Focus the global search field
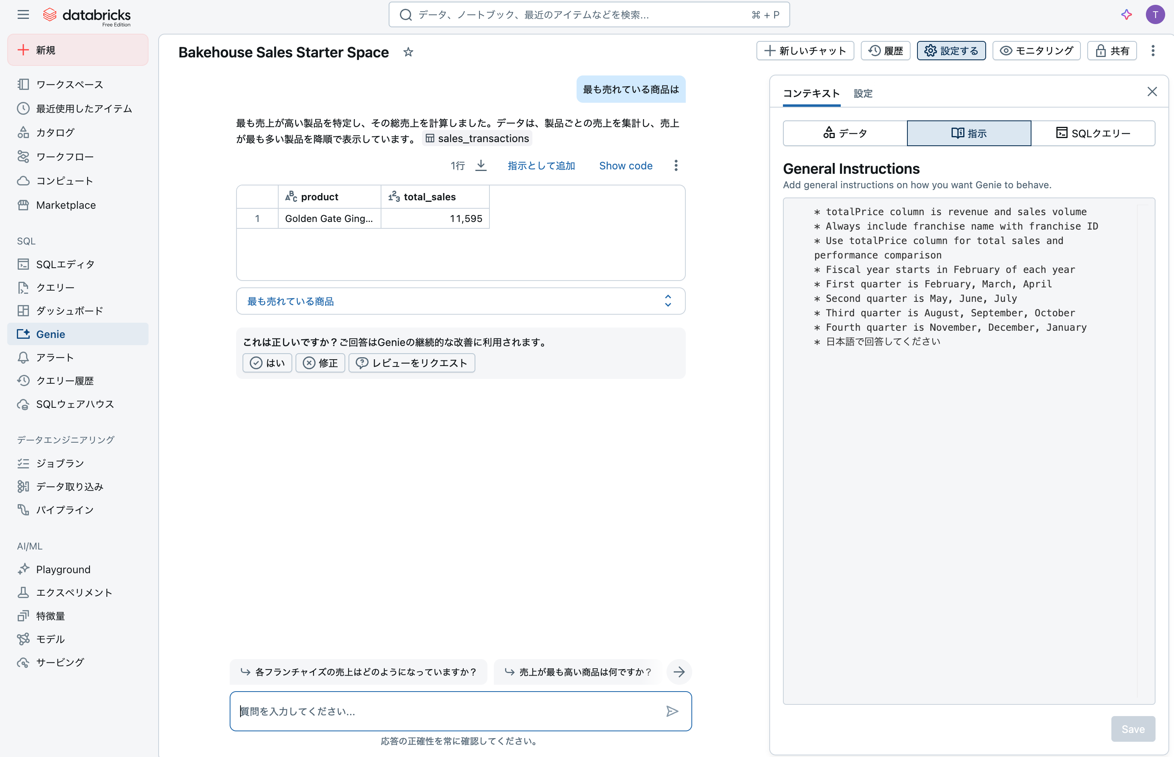 click(589, 15)
